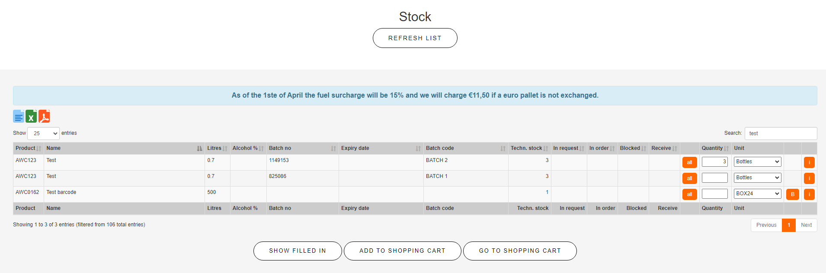Open the BOX24 unit dropdown
Screen dimensions: 826x273
(x=757, y=194)
